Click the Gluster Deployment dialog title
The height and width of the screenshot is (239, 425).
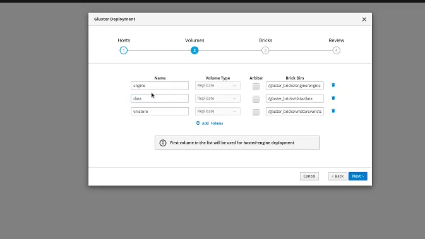pos(114,19)
